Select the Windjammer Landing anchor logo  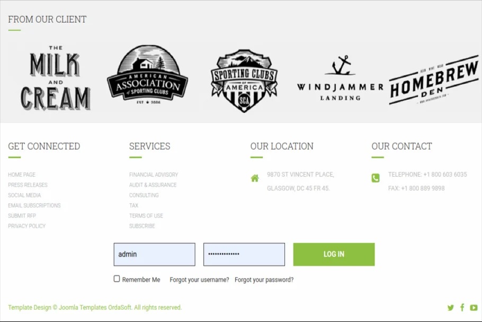[x=340, y=78]
